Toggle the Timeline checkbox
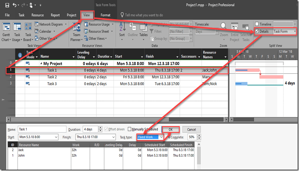299x171 pixels. 256,24
